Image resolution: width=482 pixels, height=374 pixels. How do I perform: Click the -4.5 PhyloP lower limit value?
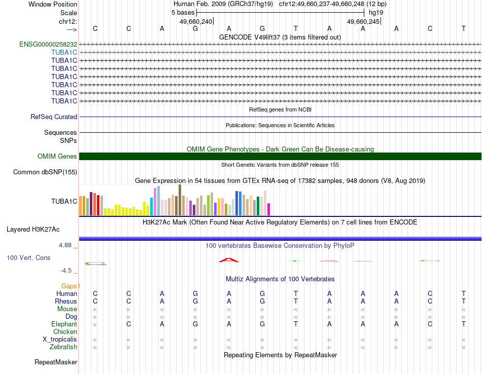(66, 270)
